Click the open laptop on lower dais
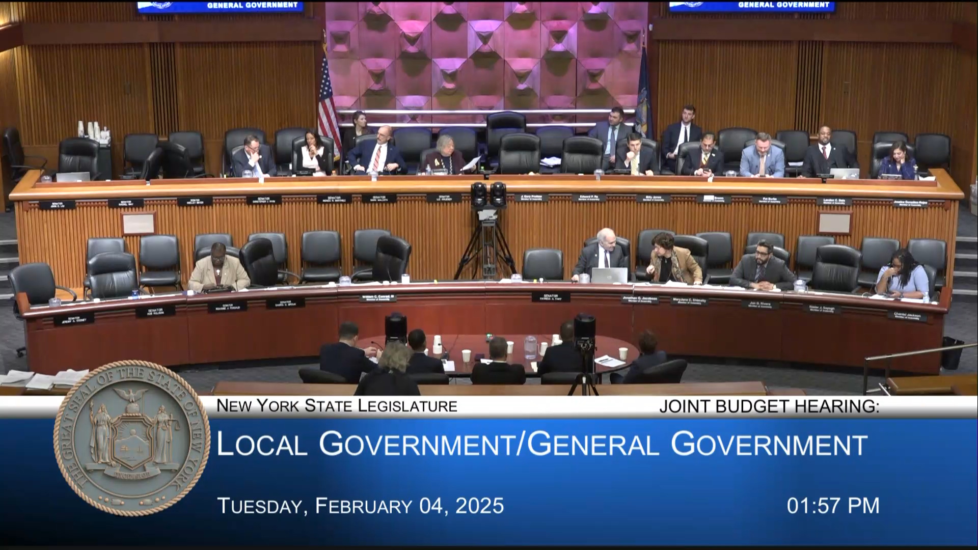Image resolution: width=978 pixels, height=550 pixels. [609, 276]
